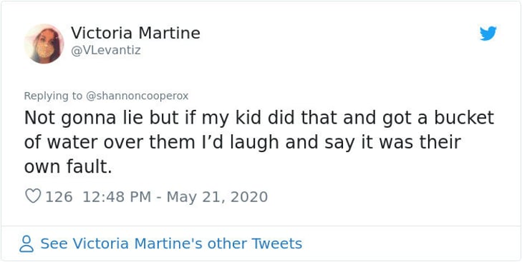Click the name "Martine" in the header
The height and width of the screenshot is (262, 522).
[x=170, y=34]
